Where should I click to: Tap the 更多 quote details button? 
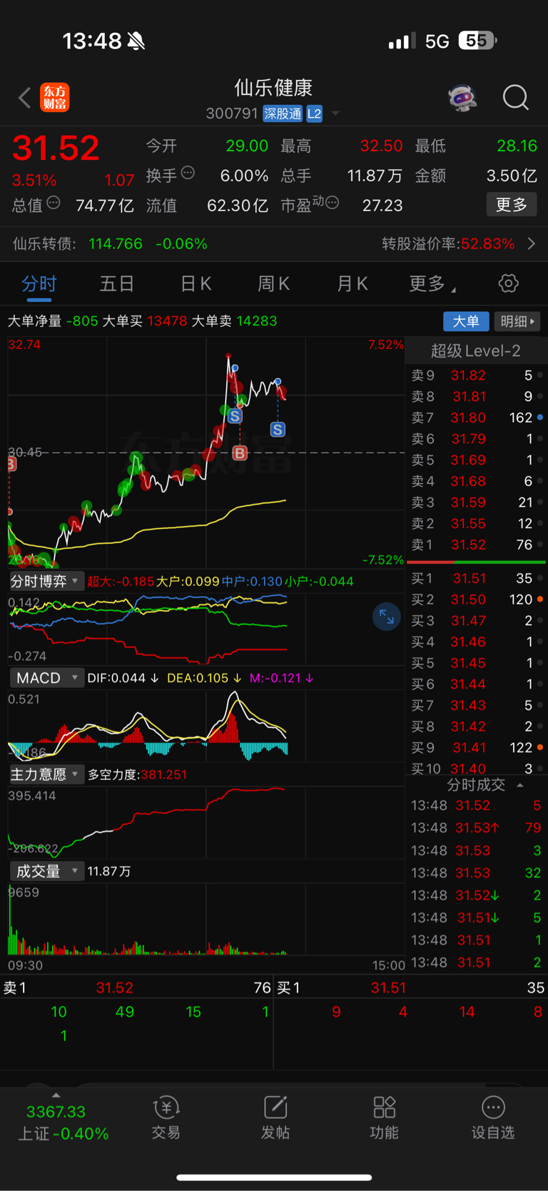point(512,205)
